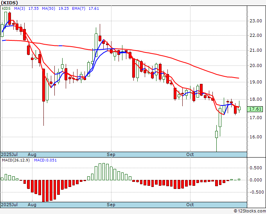The height and width of the screenshot is (214, 266).
Task: Click the current price tag 17.61
Action: tap(255, 109)
